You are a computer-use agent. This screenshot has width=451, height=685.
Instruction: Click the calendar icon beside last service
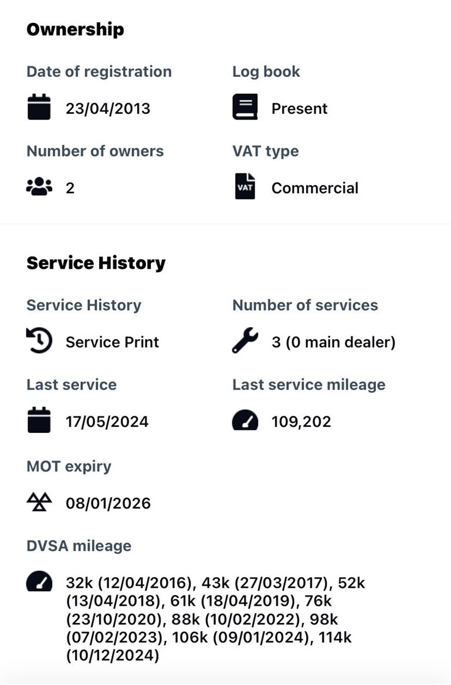[x=39, y=421]
